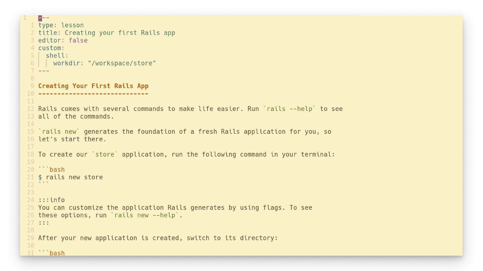Click the closing '---' front matter delimiter
Viewport: 483px width, 271px height.
44,71
